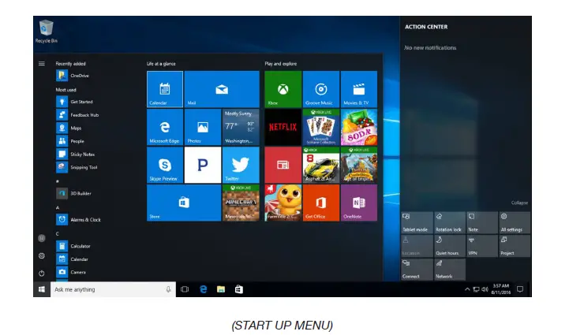Open the Project quick action

point(515,246)
